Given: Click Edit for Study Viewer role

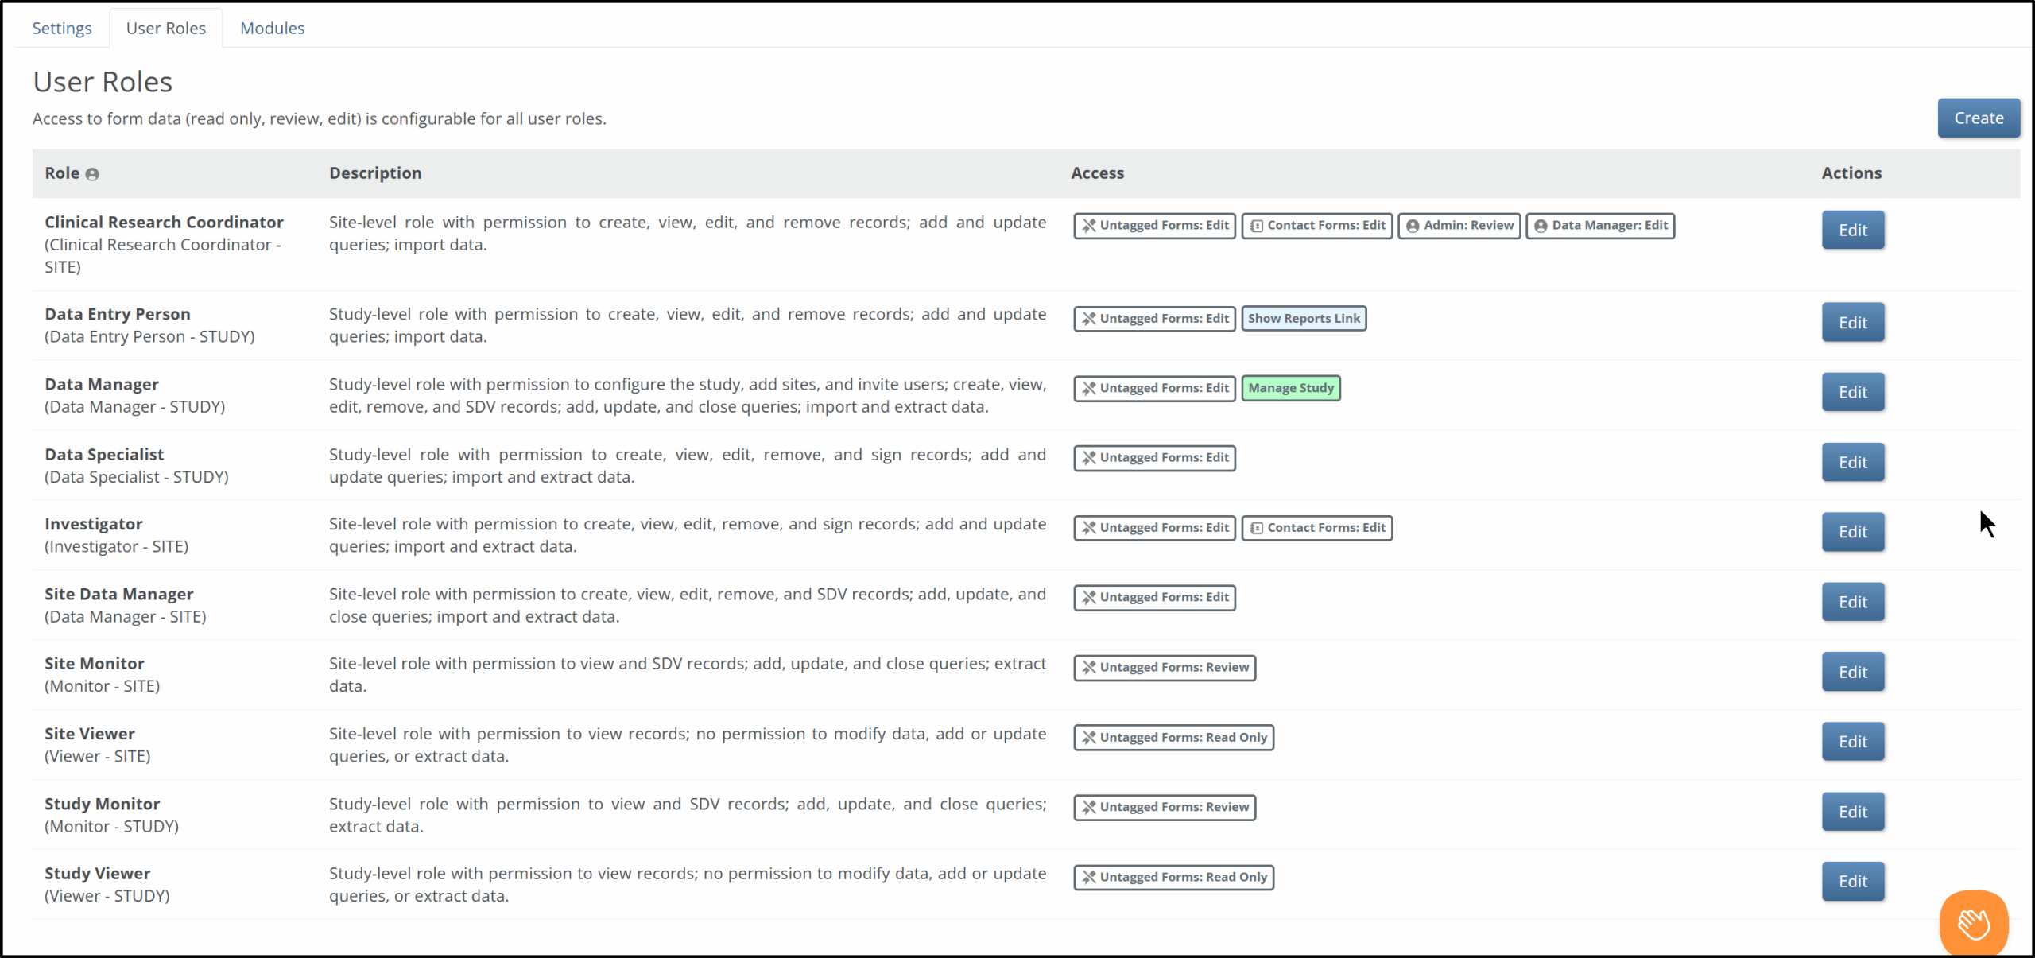Looking at the screenshot, I should click(x=1852, y=882).
